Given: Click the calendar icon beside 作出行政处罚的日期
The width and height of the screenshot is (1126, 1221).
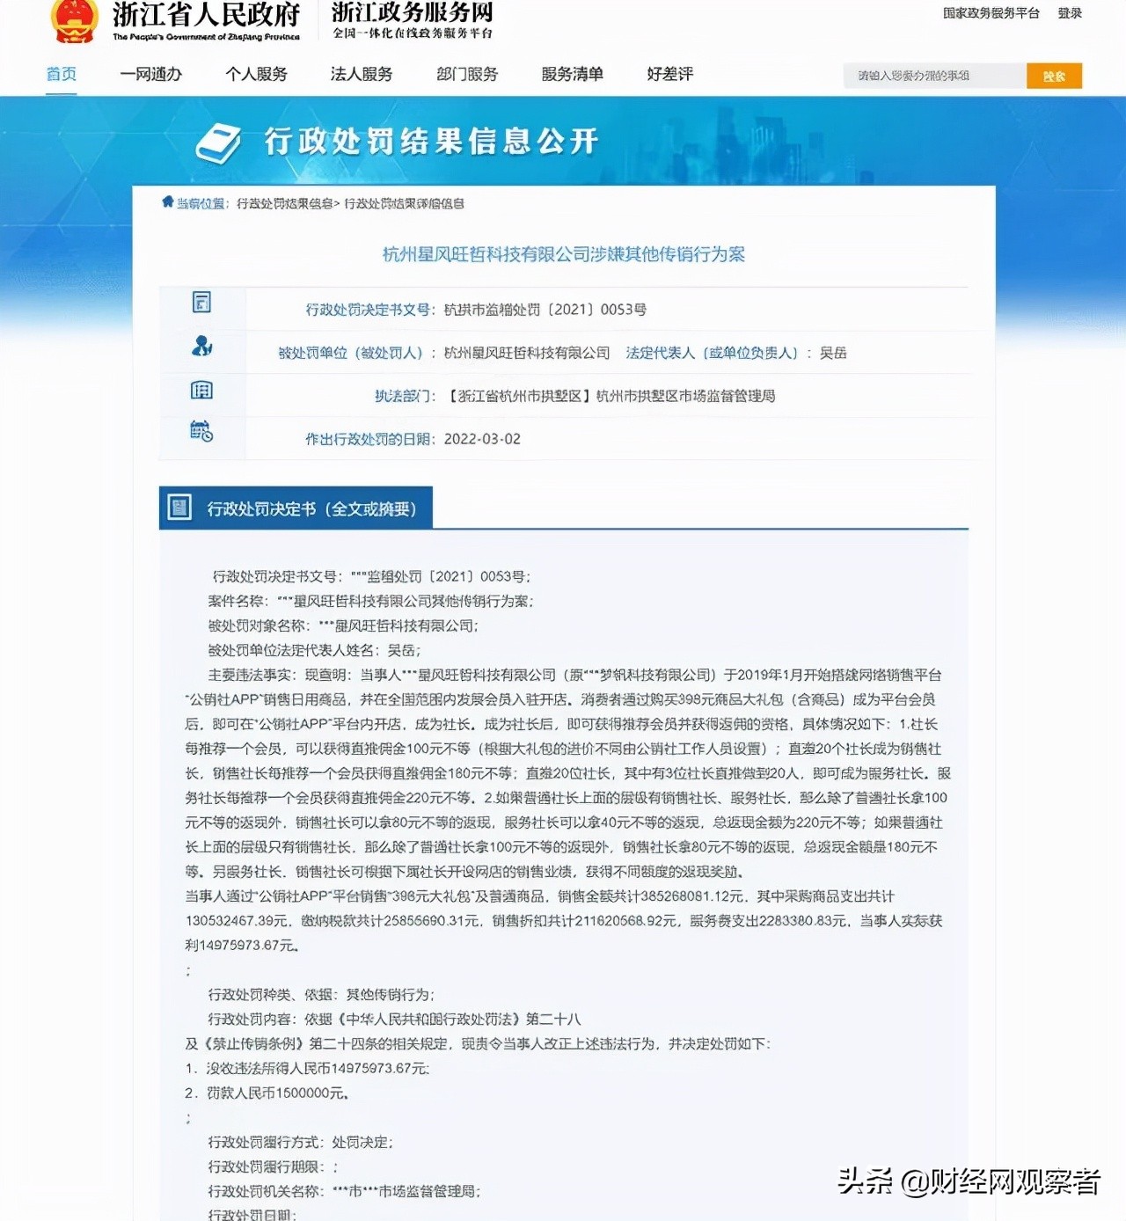Looking at the screenshot, I should click(x=201, y=431).
